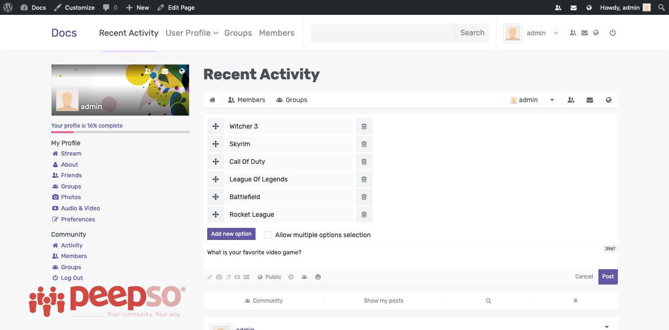The height and width of the screenshot is (330, 669).
Task: Open the tag friends icon in postbox
Action: point(304,277)
